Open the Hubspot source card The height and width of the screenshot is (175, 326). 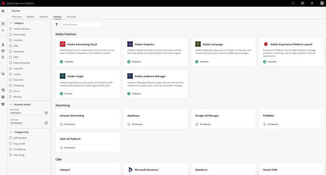[88, 169]
